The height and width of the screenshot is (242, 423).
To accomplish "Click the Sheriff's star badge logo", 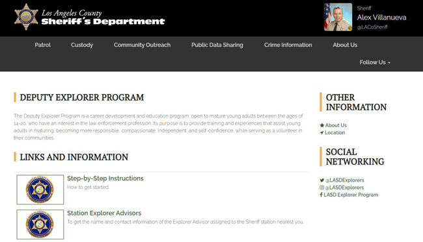I will [x=26, y=17].
